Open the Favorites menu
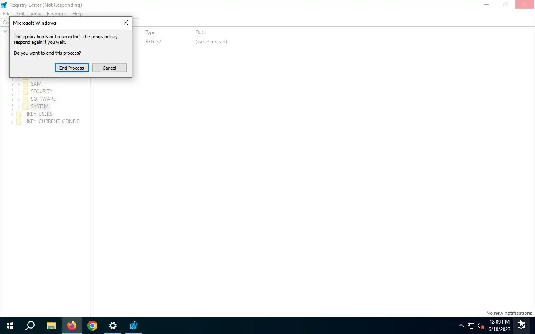The image size is (535, 334). (x=56, y=14)
